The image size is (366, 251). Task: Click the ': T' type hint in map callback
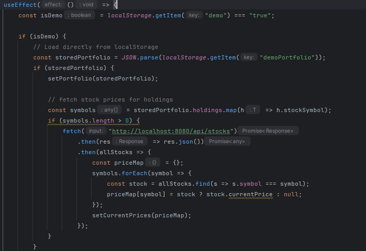(x=253, y=110)
